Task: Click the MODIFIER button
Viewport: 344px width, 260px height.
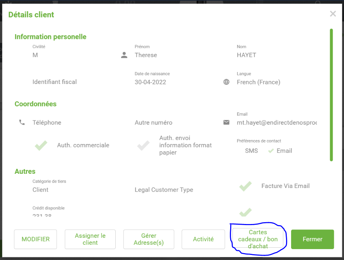Action: click(x=35, y=239)
